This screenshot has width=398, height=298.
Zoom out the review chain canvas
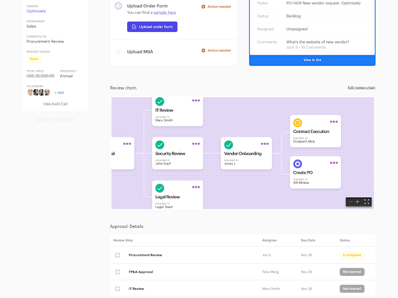(x=350, y=202)
